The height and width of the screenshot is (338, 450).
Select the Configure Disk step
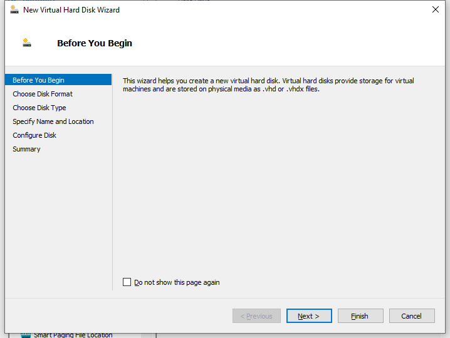tap(34, 135)
